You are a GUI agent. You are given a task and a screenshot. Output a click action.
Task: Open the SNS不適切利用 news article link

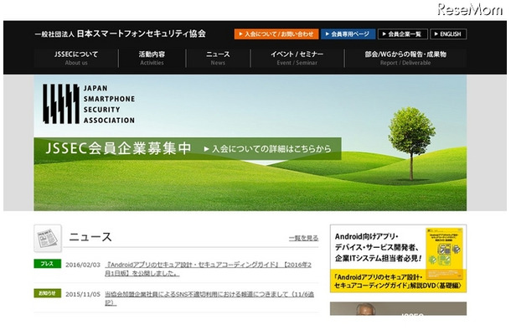click(209, 297)
